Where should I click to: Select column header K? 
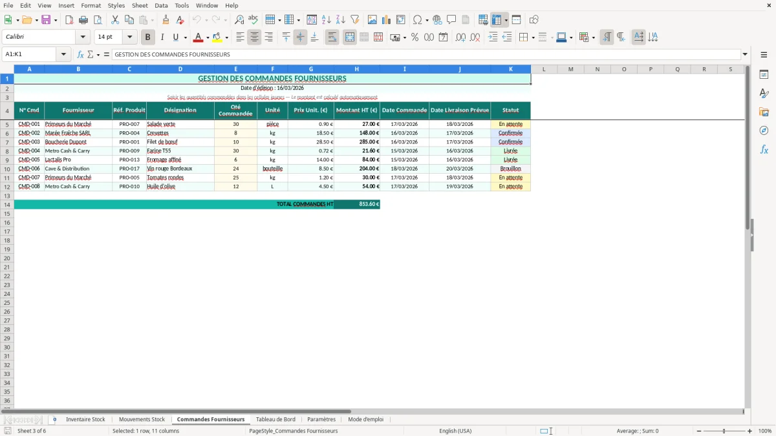[x=511, y=68]
